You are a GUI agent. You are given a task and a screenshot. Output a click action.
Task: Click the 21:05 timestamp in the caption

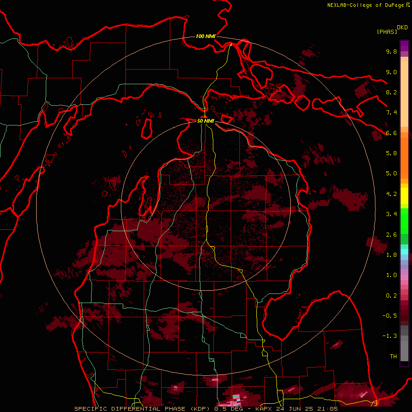click(x=328, y=409)
